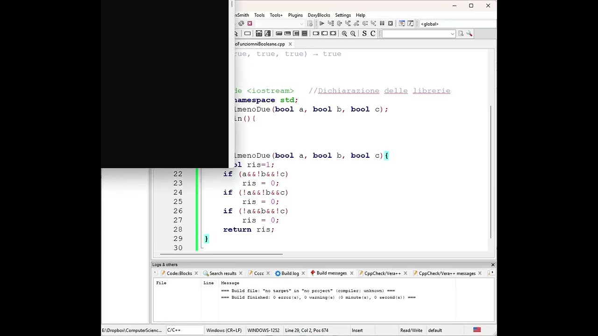Viewport: 598px width, 336px height.
Task: Expand the search text combo box arrow
Action: point(452,34)
